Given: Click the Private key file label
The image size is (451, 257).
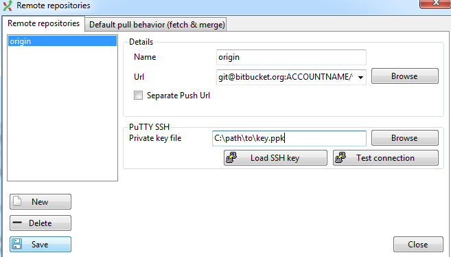Looking at the screenshot, I should (x=155, y=138).
